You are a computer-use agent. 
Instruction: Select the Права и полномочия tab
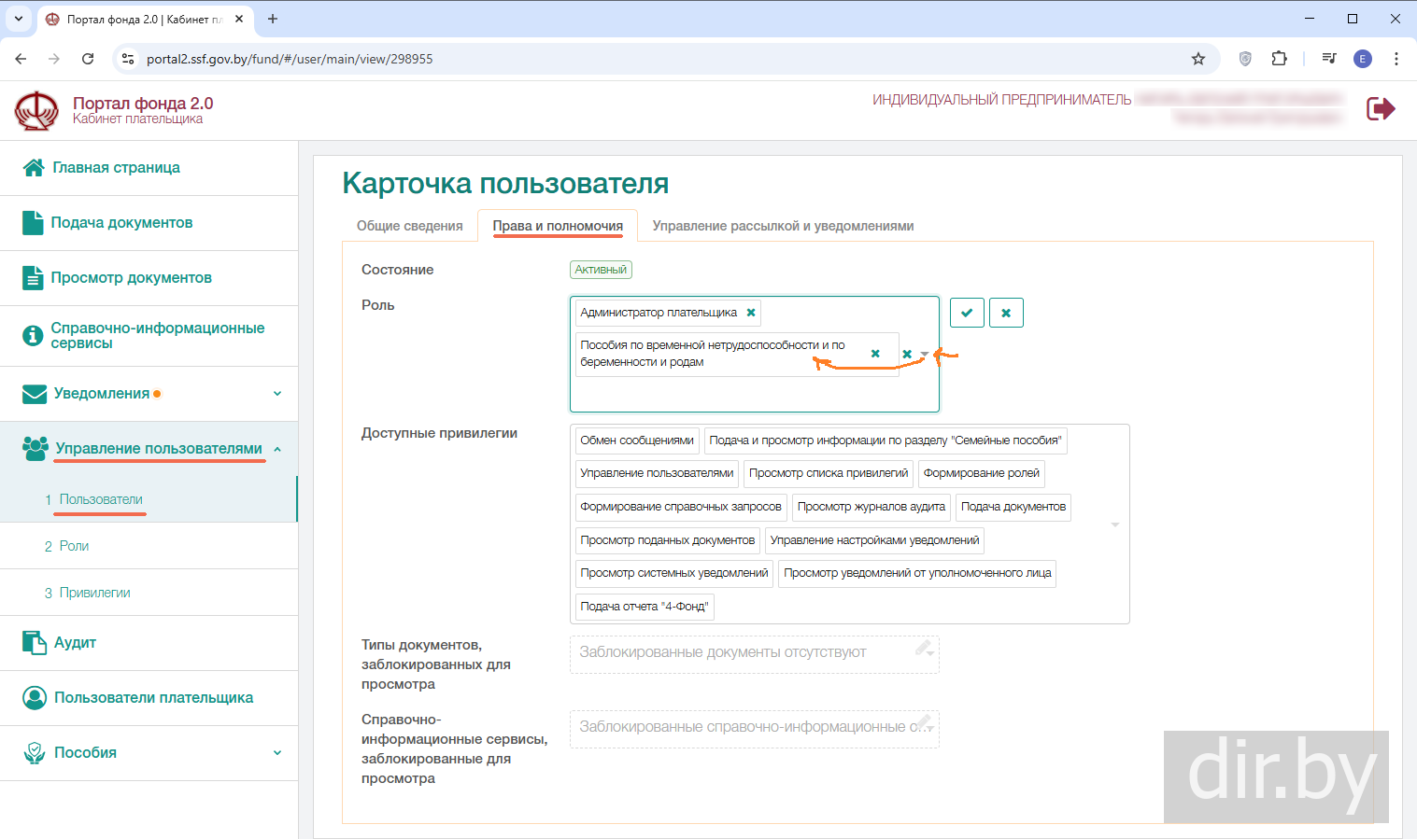(558, 226)
